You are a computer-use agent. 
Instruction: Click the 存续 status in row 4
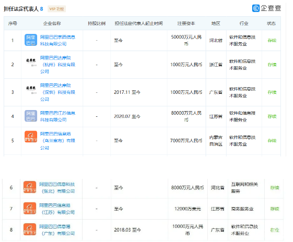pyautogui.click(x=272, y=116)
